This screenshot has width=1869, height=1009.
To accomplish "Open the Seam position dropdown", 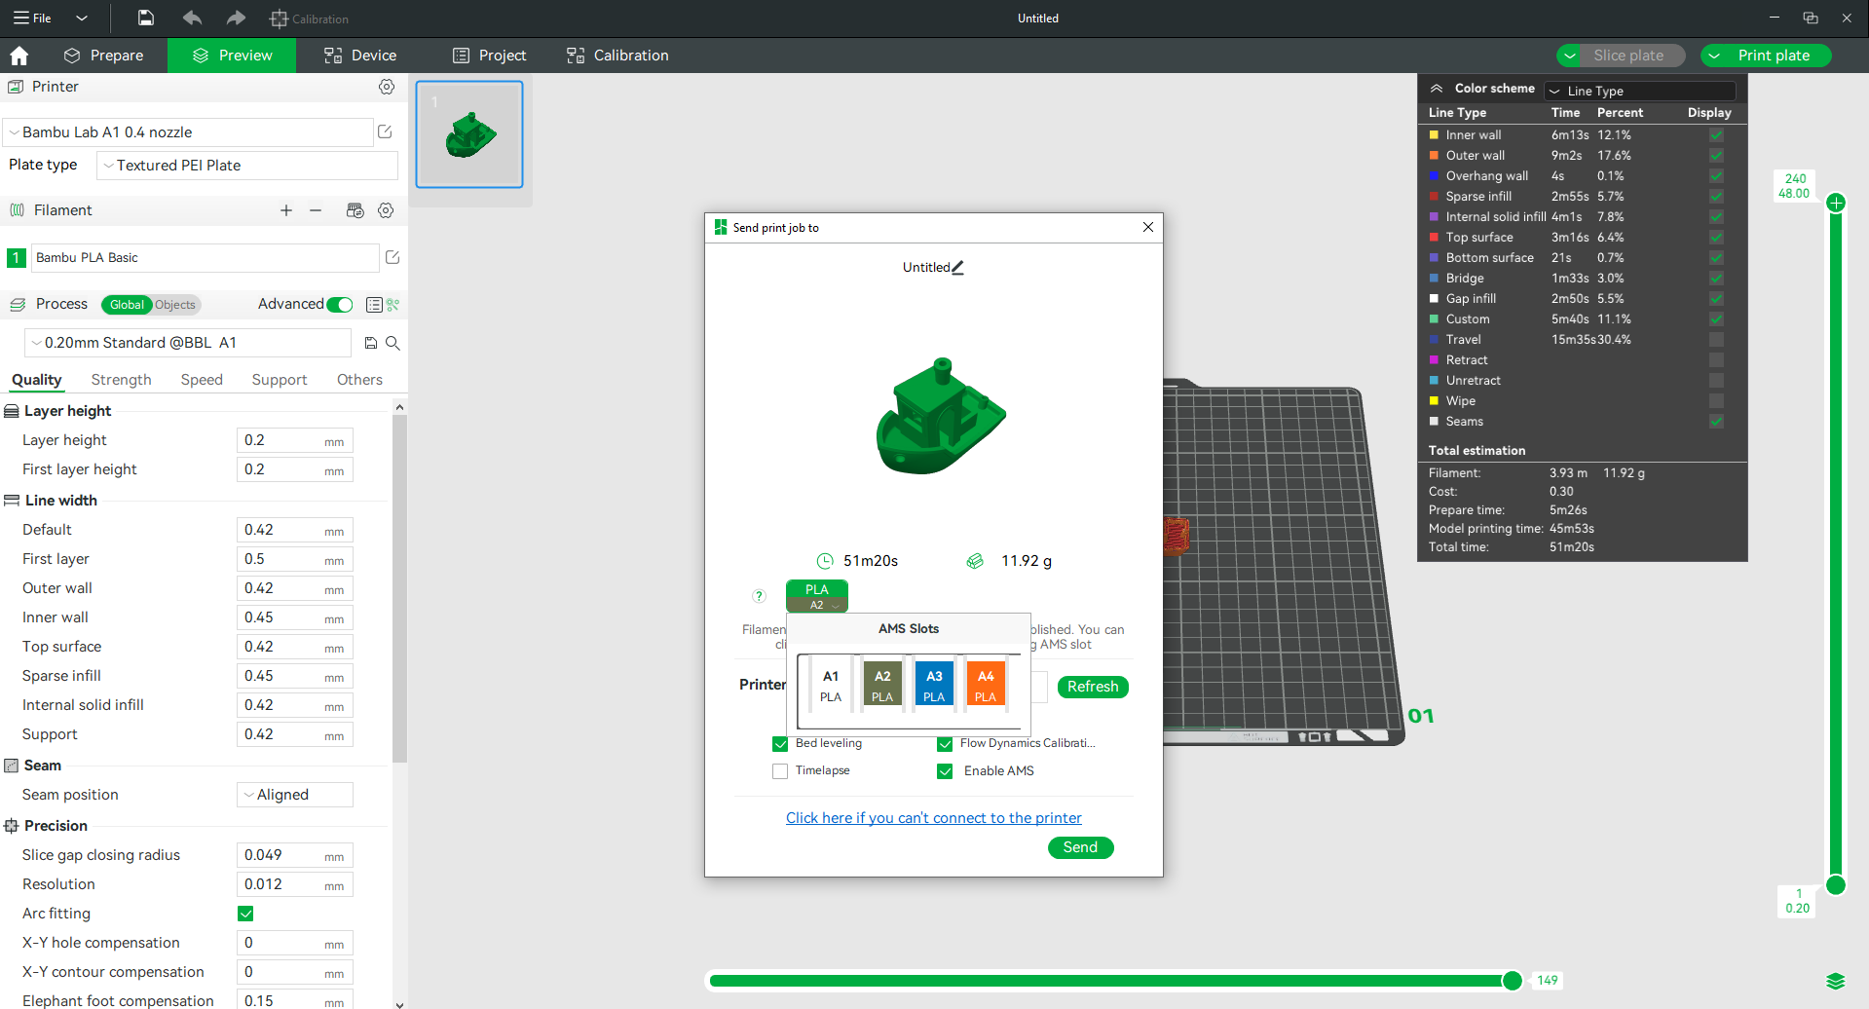I will pyautogui.click(x=294, y=795).
